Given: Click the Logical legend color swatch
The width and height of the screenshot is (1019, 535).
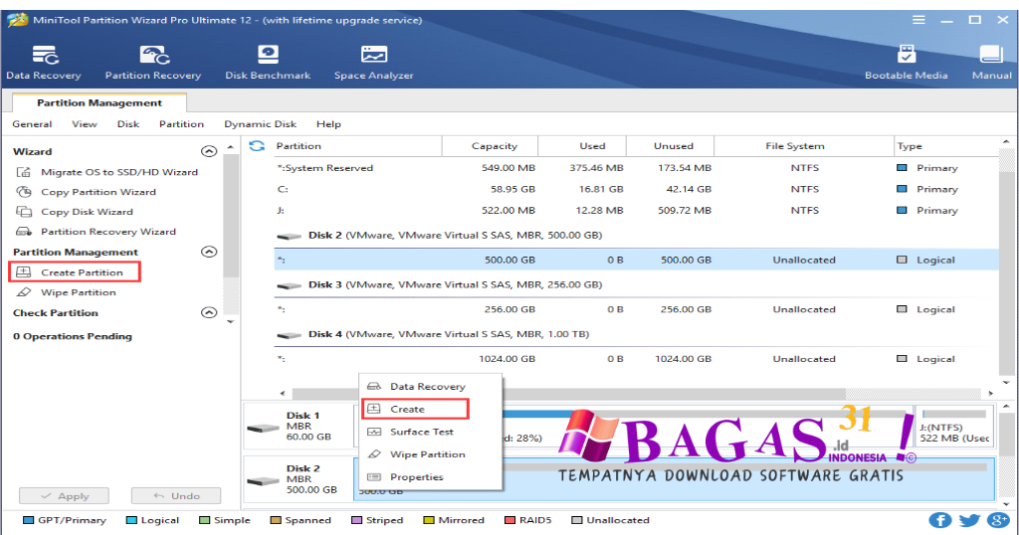Looking at the screenshot, I should pyautogui.click(x=131, y=520).
